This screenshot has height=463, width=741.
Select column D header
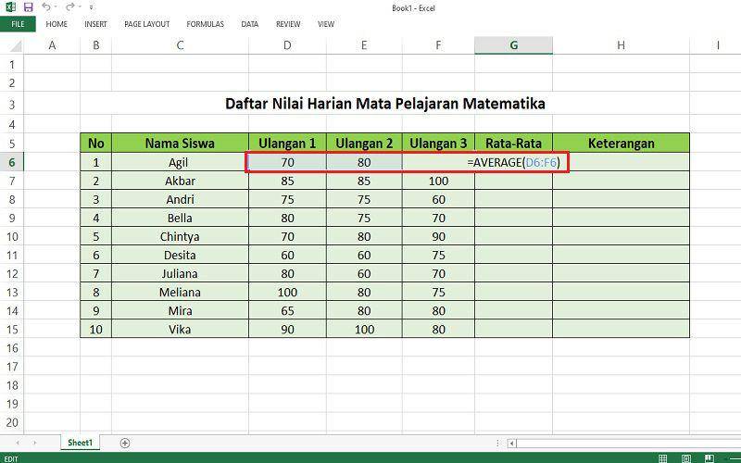(x=287, y=45)
